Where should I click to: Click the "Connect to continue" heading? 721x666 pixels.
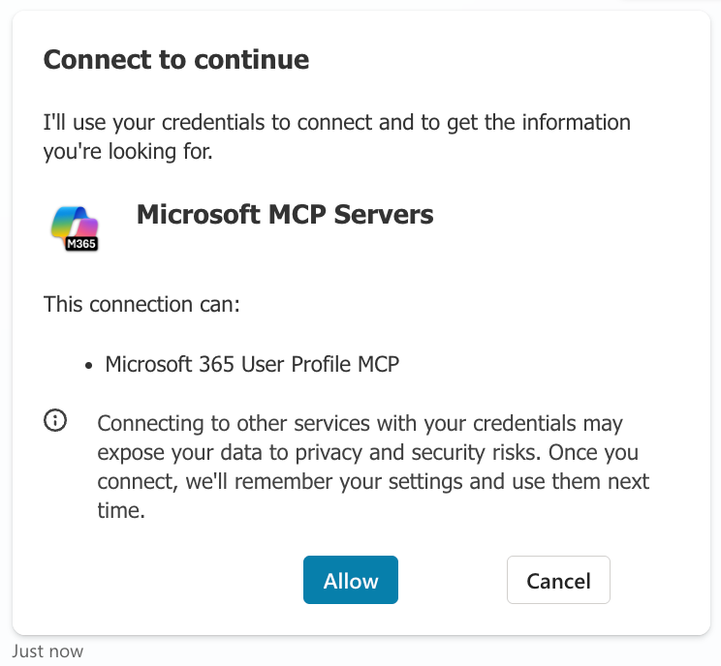176,60
